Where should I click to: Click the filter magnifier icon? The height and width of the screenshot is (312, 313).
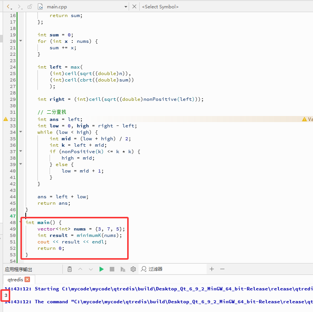click(143, 269)
